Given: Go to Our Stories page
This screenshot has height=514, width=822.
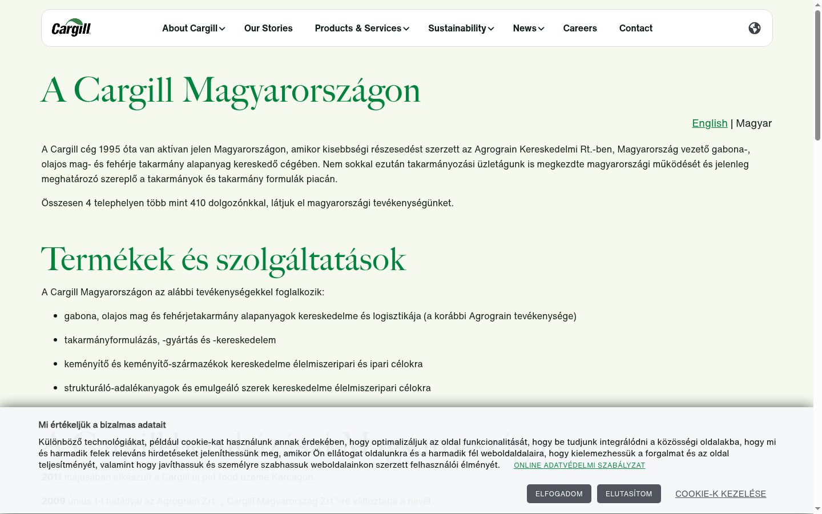Looking at the screenshot, I should point(268,28).
